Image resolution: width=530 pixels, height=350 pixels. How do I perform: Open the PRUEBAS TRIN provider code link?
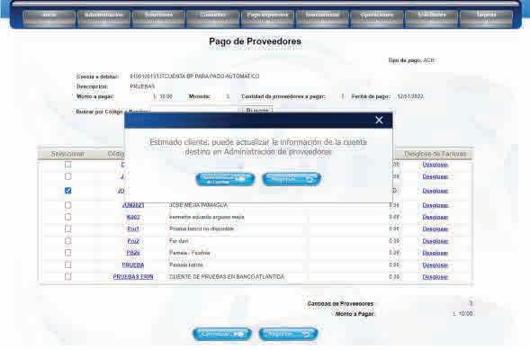point(133,277)
